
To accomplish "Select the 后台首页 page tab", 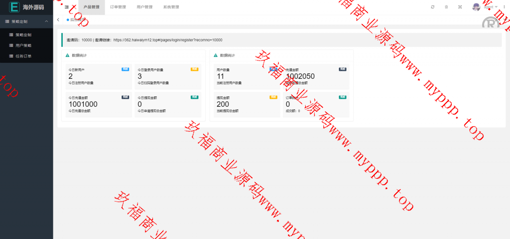I will pyautogui.click(x=77, y=19).
